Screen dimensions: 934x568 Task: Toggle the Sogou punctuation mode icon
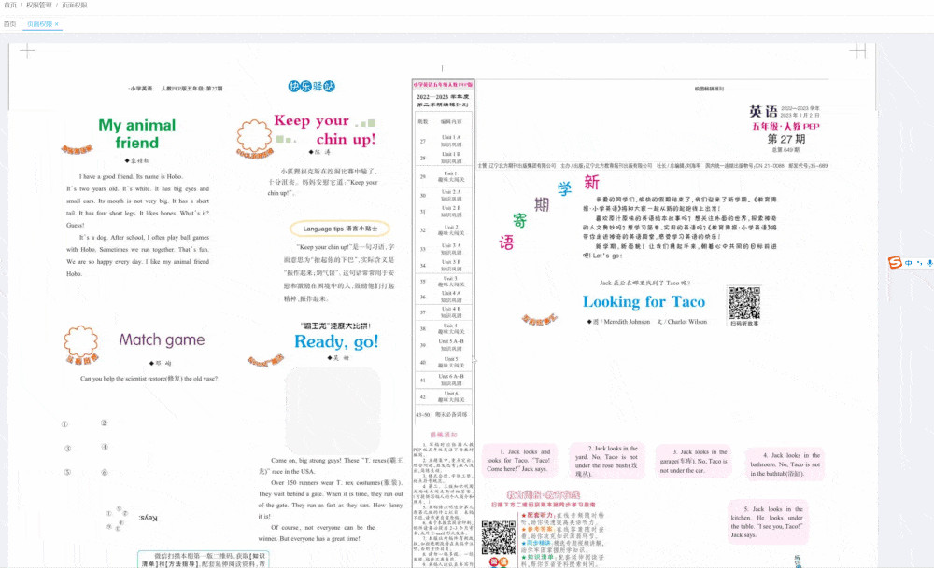[x=919, y=263]
